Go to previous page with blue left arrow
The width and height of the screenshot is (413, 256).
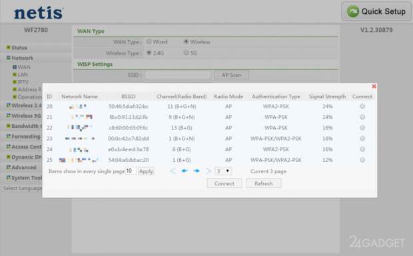click(x=185, y=171)
